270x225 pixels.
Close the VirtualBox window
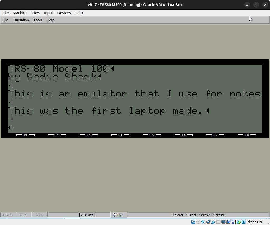[x=265, y=5]
